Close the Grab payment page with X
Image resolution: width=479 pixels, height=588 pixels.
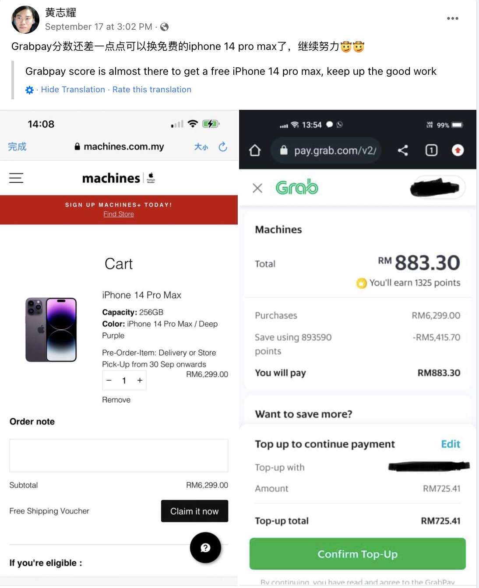point(257,188)
